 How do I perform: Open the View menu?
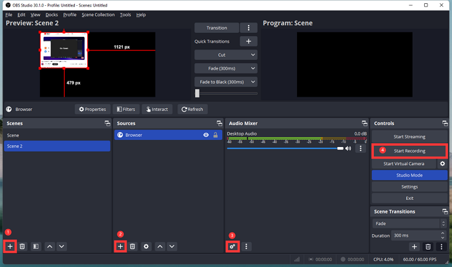point(36,15)
